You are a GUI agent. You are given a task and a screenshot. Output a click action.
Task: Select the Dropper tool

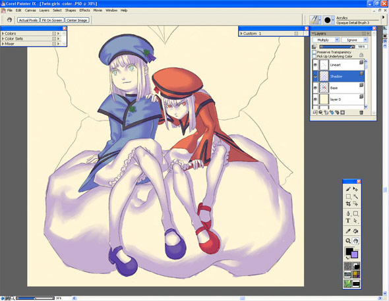coord(348,231)
